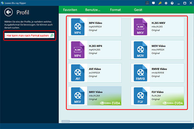Focus the format search input field
Image resolution: width=194 pixels, height=129 pixels.
(29, 36)
